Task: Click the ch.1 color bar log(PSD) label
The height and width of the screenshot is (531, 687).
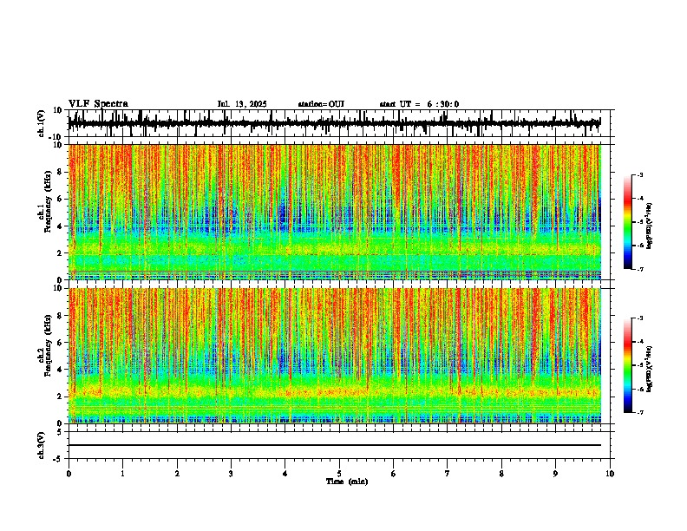Action: point(649,226)
